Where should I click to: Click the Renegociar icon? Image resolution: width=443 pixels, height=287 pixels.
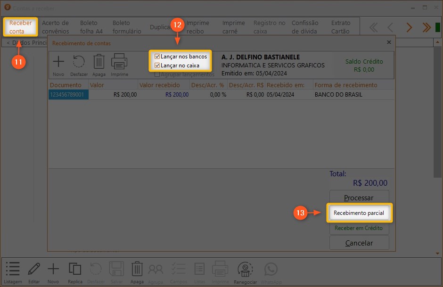click(x=245, y=271)
